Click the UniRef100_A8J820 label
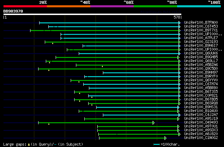Image resolution: width=224 pixels, height=147 pixels. point(201,134)
